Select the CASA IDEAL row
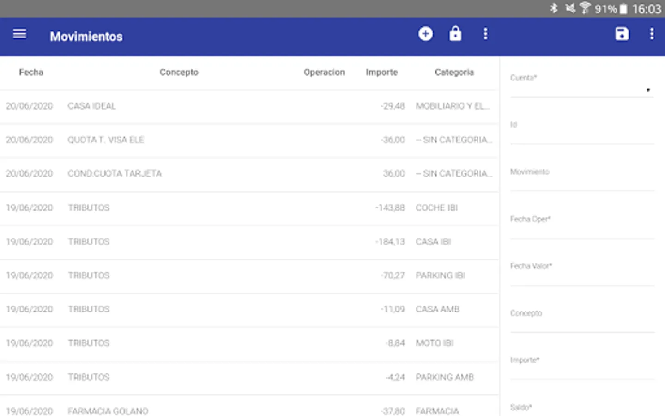 (249, 106)
